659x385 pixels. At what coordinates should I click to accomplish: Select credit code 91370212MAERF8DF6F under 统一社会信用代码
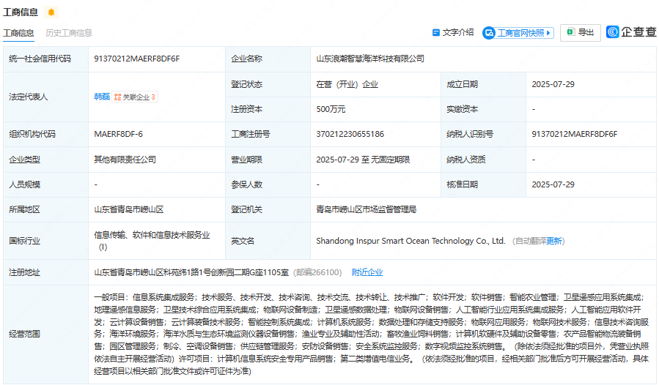pyautogui.click(x=137, y=59)
